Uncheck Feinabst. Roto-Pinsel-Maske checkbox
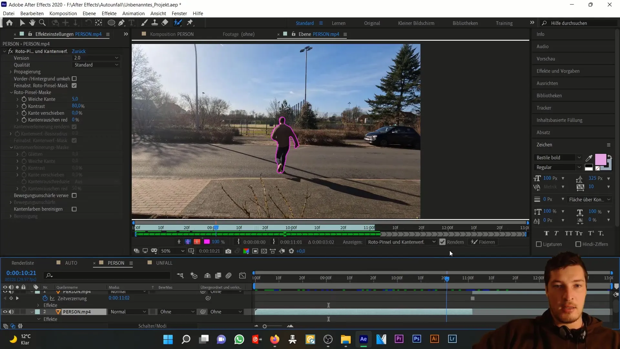Screen dimensions: 620x349 click(74, 86)
